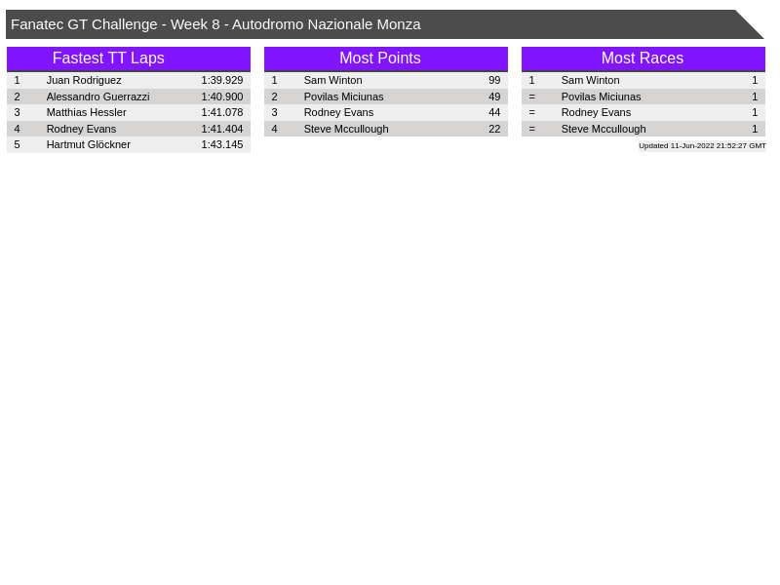This screenshot has width=780, height=585.
Task: Select Rodney Evans in Fastest TT Laps
Action: coord(81,129)
